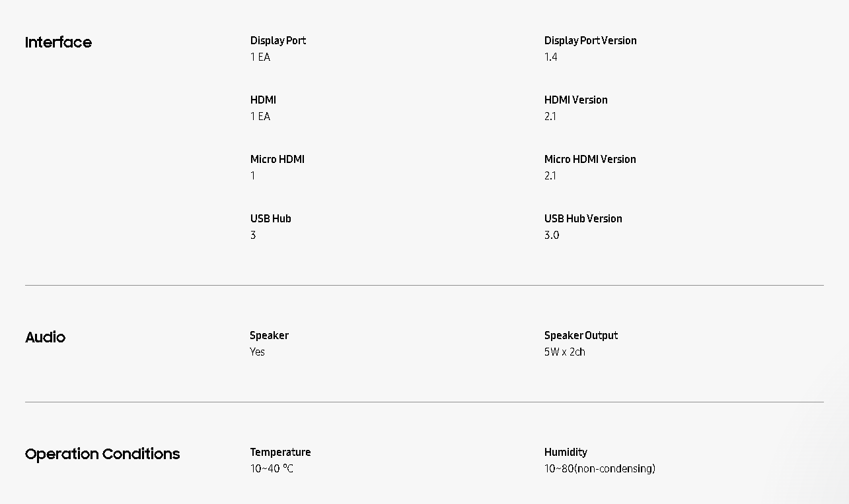Viewport: 849px width, 504px height.
Task: Select the 10~80(non-condensing) humidity value
Action: [599, 468]
